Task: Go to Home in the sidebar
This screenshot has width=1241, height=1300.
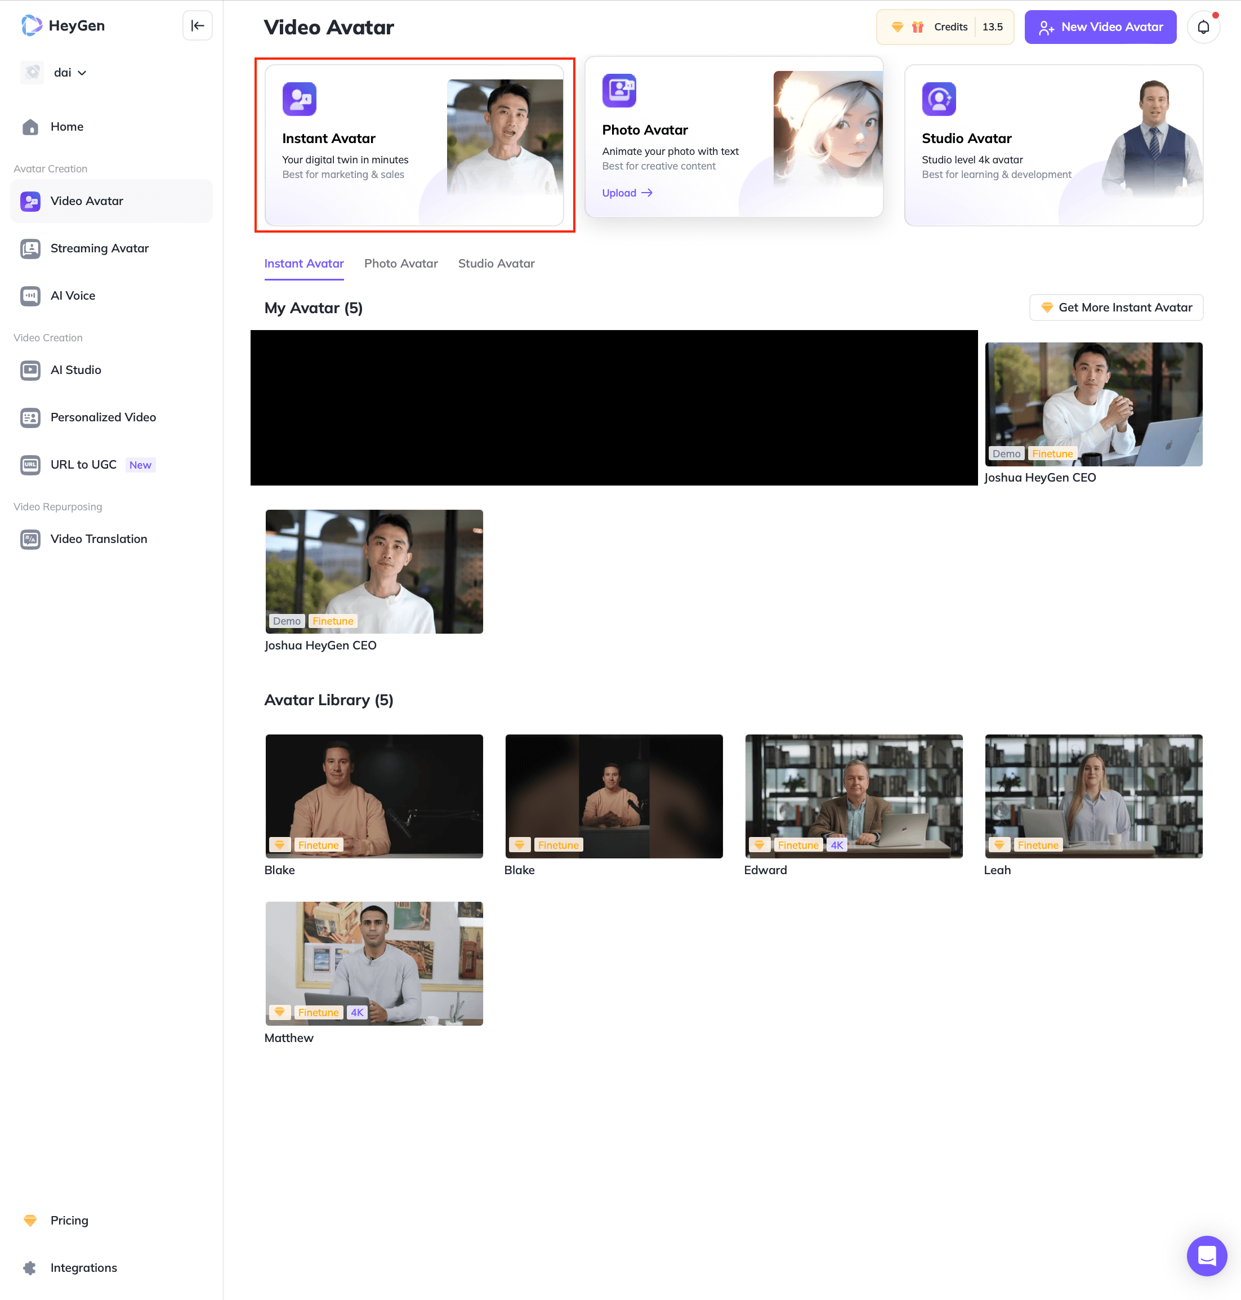Action: (x=111, y=126)
